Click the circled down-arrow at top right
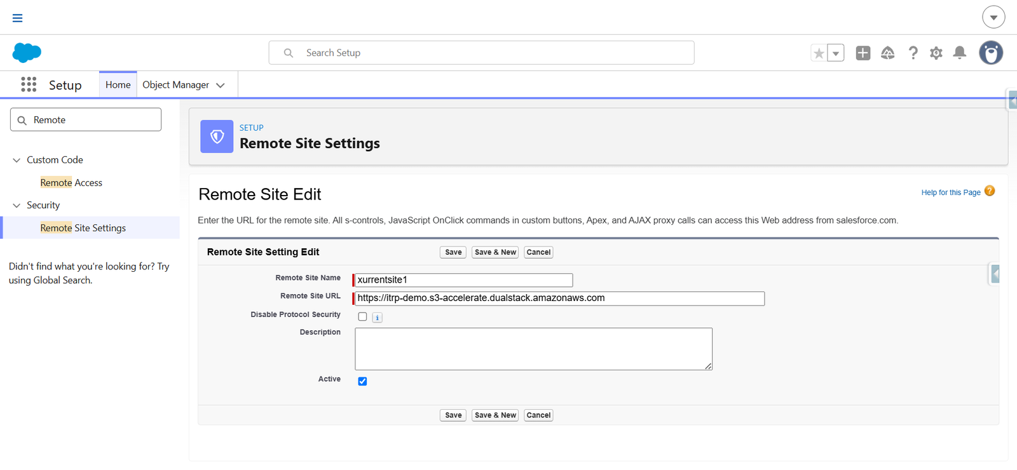This screenshot has height=470, width=1017. point(993,17)
